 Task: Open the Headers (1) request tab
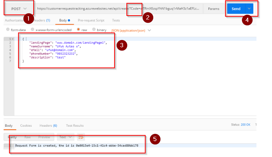tap(42, 21)
